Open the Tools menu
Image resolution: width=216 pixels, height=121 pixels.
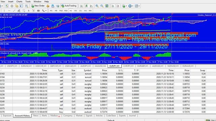(x=28, y=1)
